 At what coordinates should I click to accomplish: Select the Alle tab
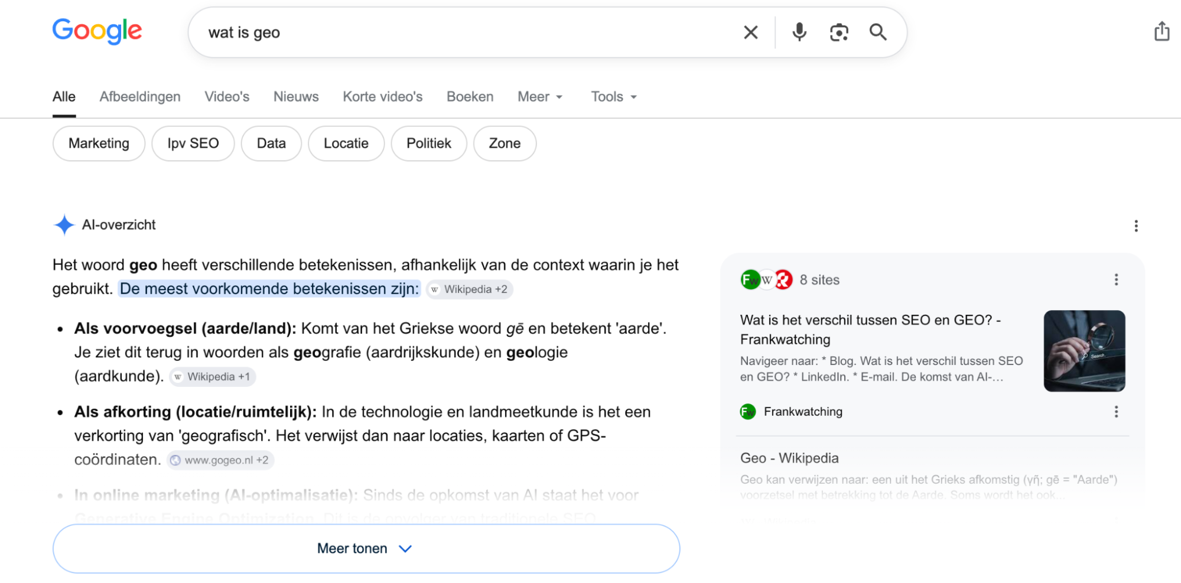click(64, 97)
